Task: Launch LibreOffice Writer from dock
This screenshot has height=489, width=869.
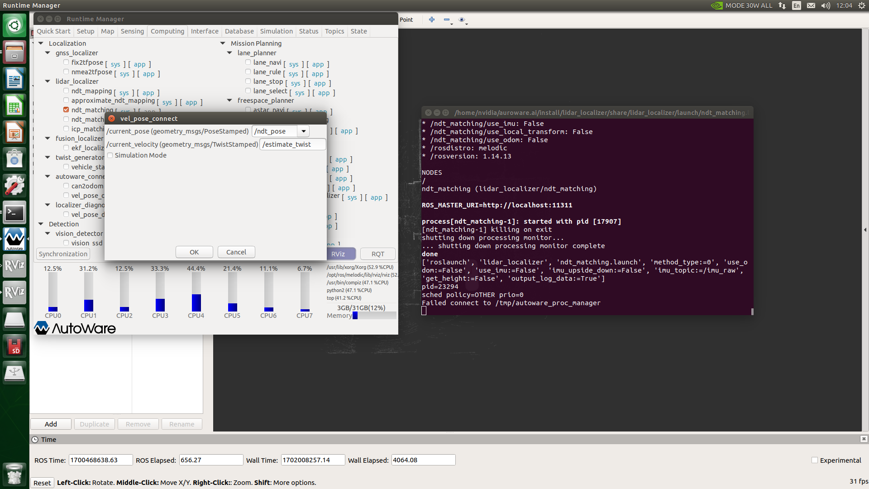Action: [14, 79]
